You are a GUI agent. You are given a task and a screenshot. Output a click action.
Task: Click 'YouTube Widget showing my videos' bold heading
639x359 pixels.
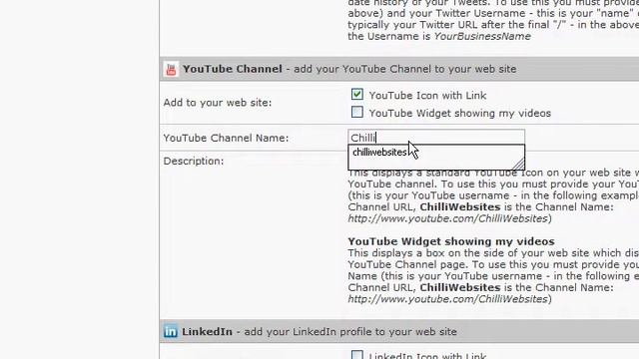(451, 241)
